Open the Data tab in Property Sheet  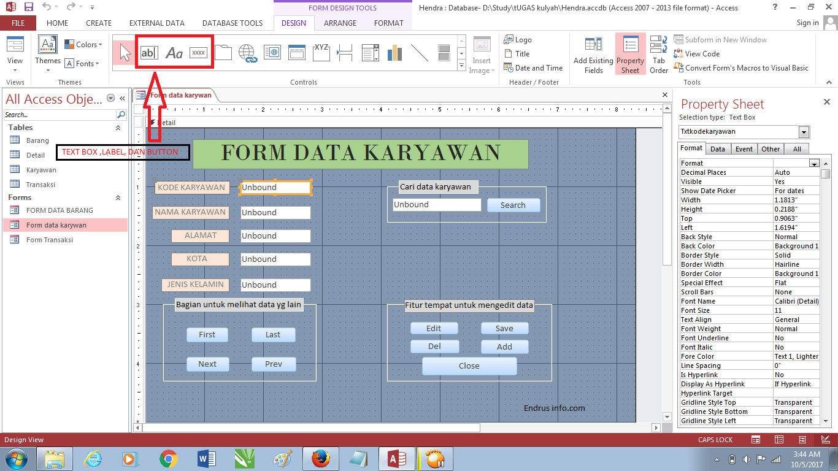(718, 148)
